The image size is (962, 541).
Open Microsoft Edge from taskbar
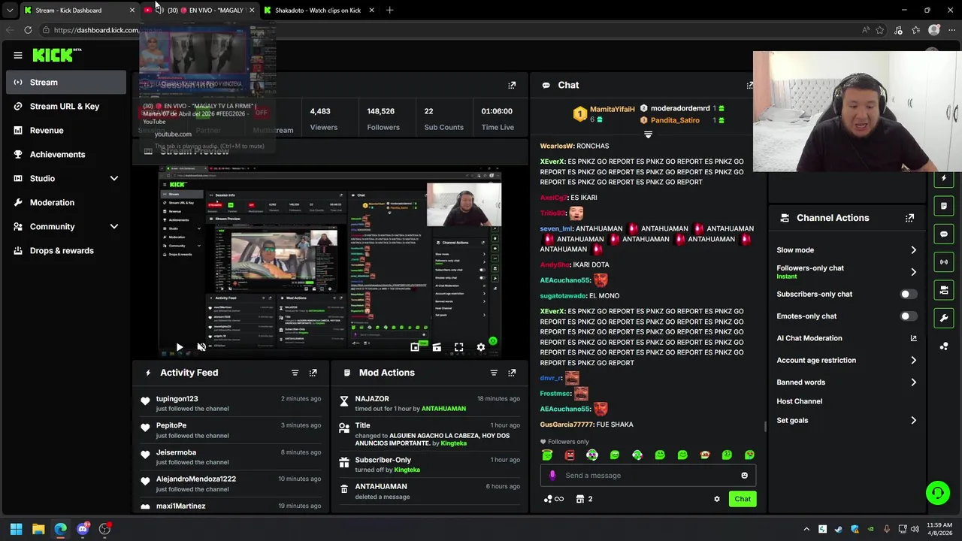coord(60,529)
